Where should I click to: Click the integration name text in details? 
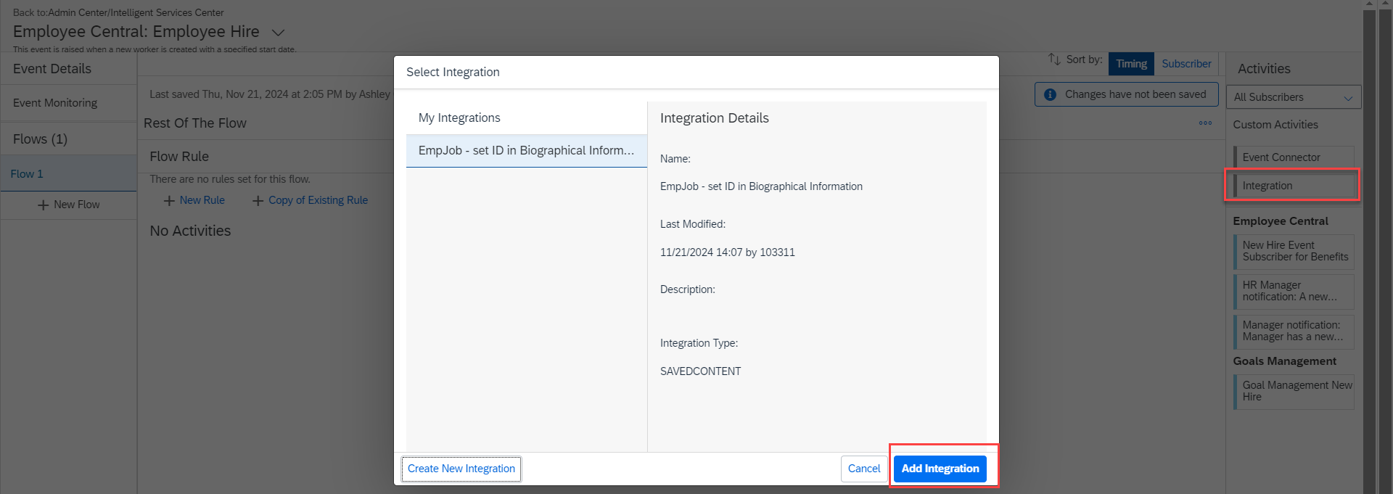(761, 186)
